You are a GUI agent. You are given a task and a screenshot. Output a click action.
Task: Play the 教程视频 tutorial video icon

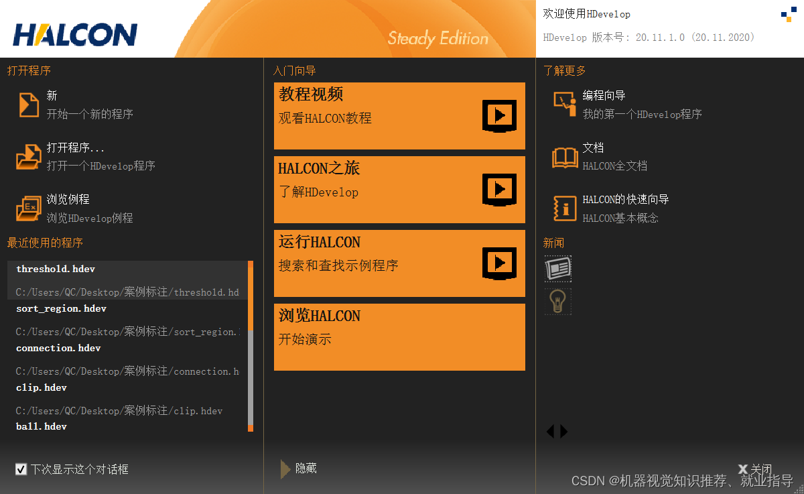[500, 116]
